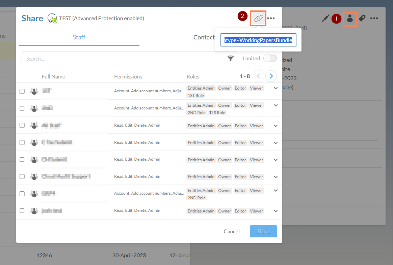Click Cancel to dismiss the dialog

[x=231, y=231]
